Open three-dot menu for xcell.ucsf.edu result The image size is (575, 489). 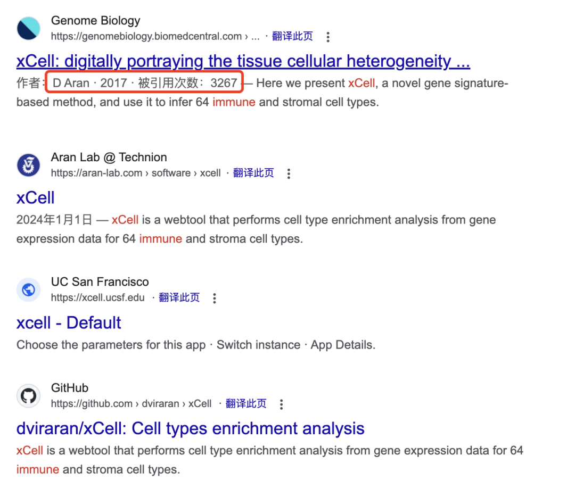tap(215, 299)
